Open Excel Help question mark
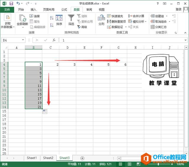 tap(157, 4)
